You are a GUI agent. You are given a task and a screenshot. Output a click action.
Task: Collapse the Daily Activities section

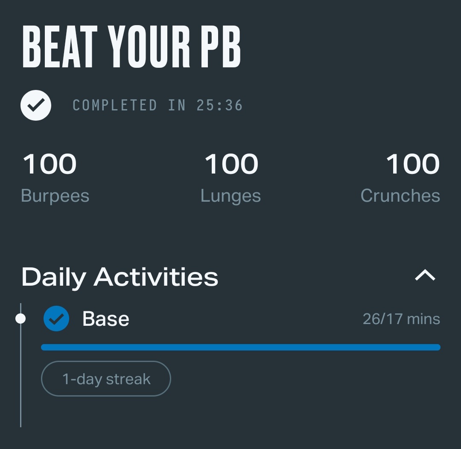pyautogui.click(x=425, y=276)
